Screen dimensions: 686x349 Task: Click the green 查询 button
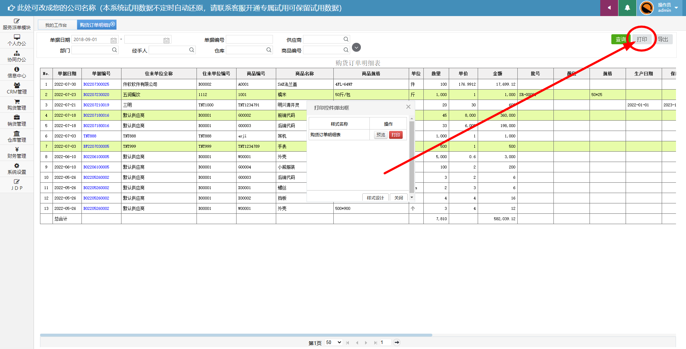(x=621, y=39)
